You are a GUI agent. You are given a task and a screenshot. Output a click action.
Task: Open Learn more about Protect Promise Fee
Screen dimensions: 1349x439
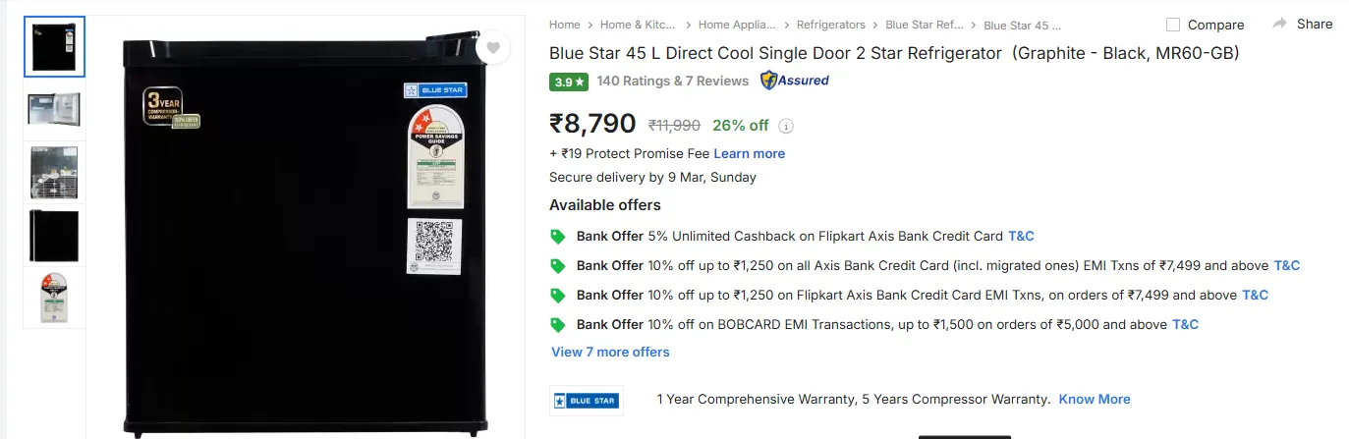click(x=749, y=153)
